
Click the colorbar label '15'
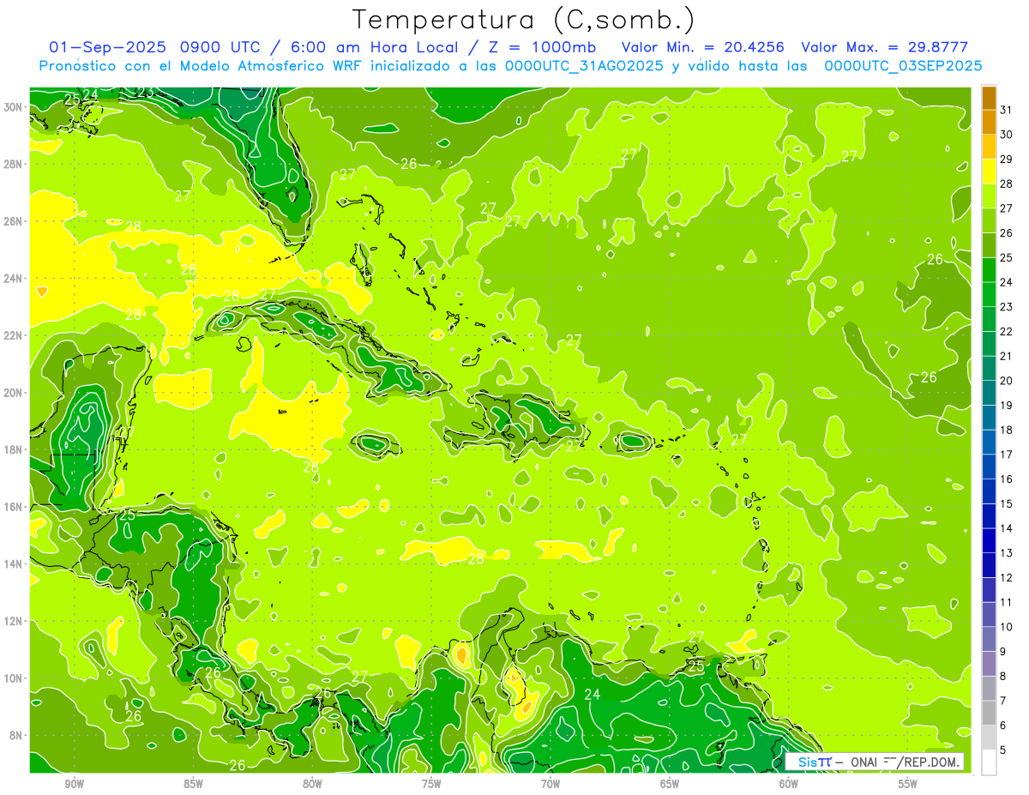click(x=1007, y=503)
